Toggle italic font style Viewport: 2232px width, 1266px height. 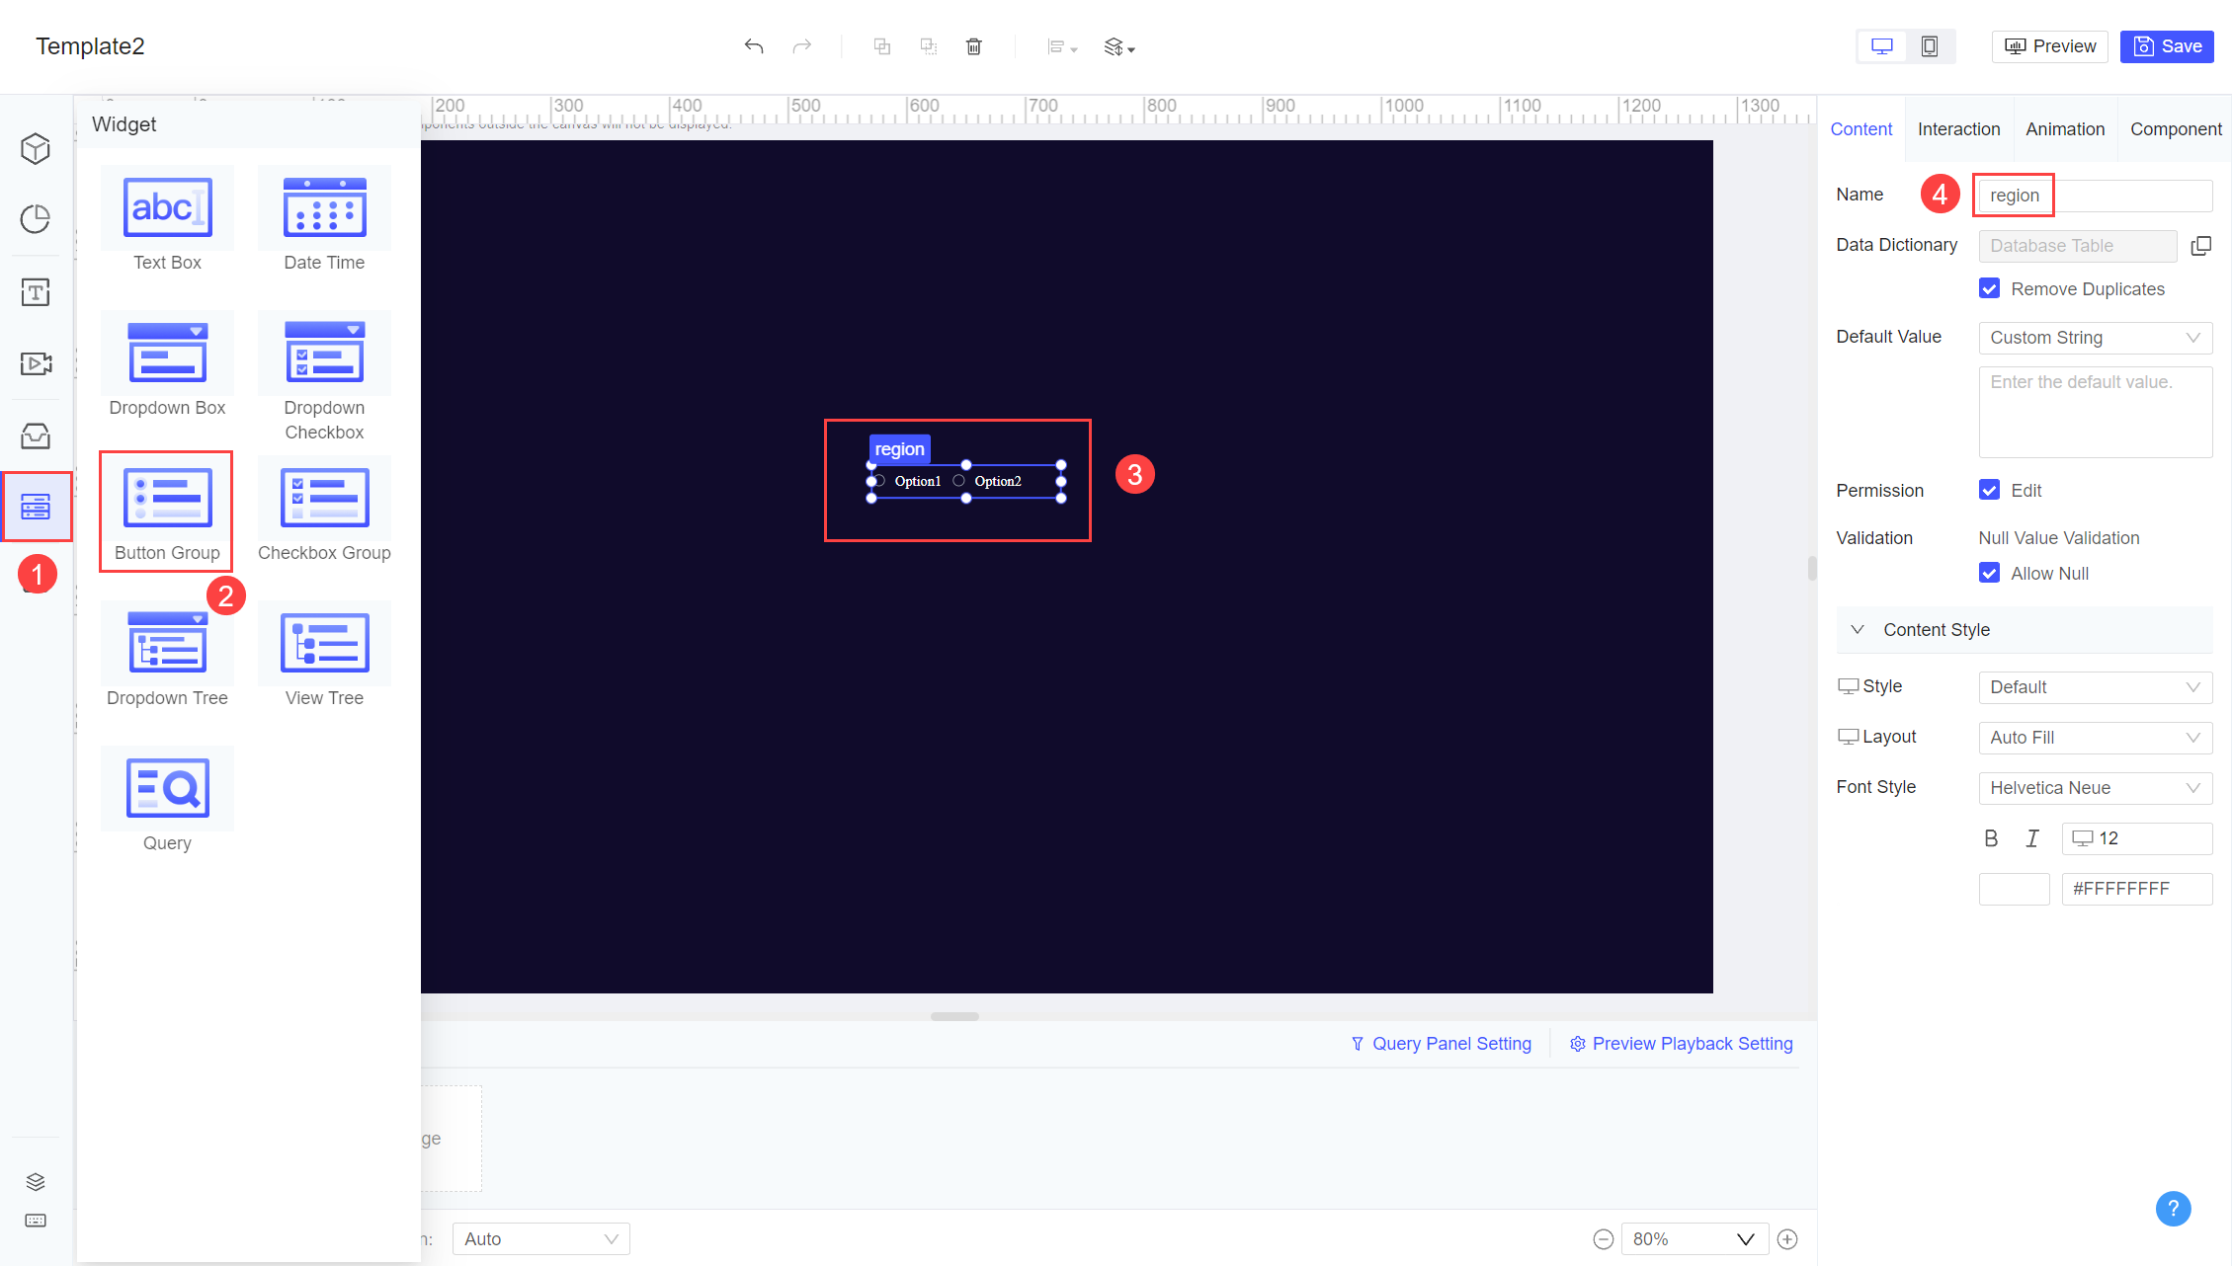click(x=2032, y=838)
